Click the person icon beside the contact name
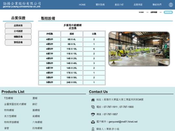This screenshot has height=131, width=175. point(93,129)
